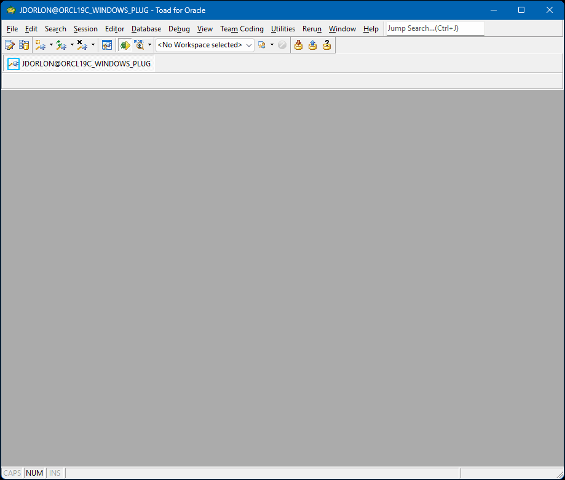The image size is (565, 480).
Task: Open the Database menu
Action: click(146, 29)
